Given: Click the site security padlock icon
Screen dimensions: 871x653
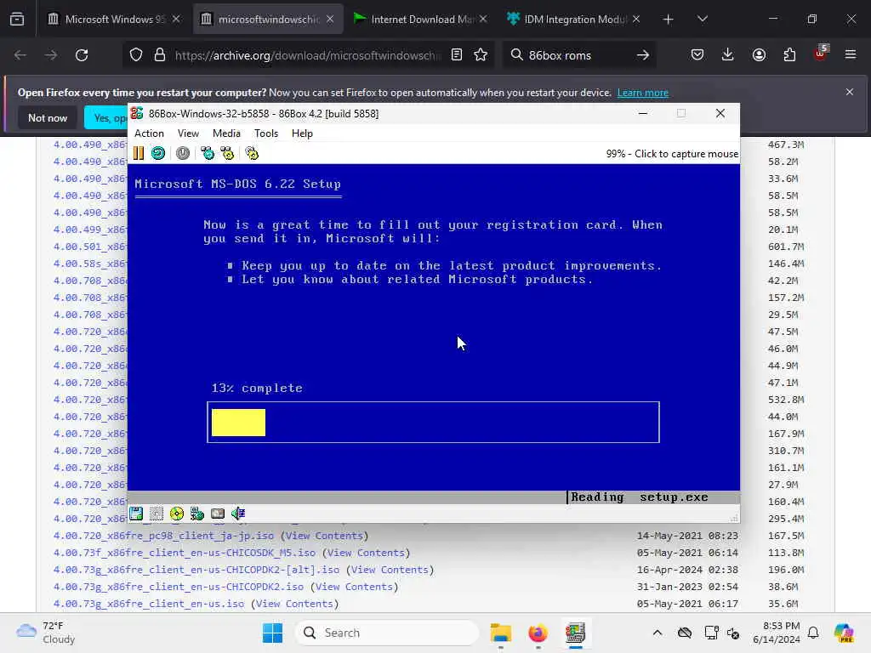Looking at the screenshot, I should [160, 55].
